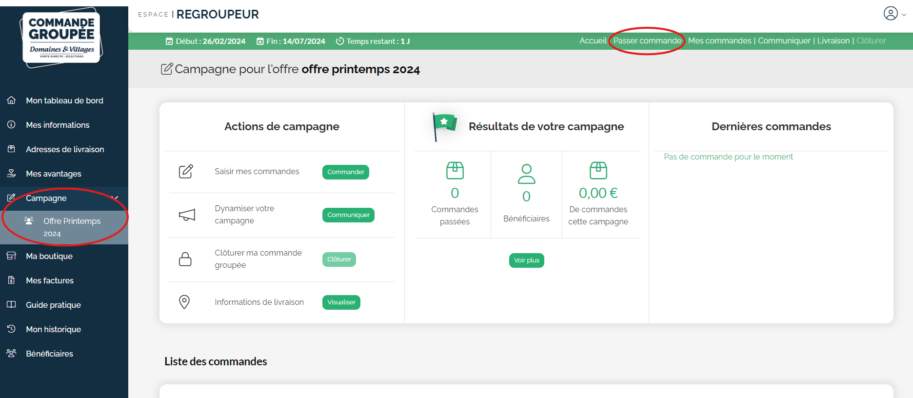Click the Commande Groupée logo

pos(61,38)
